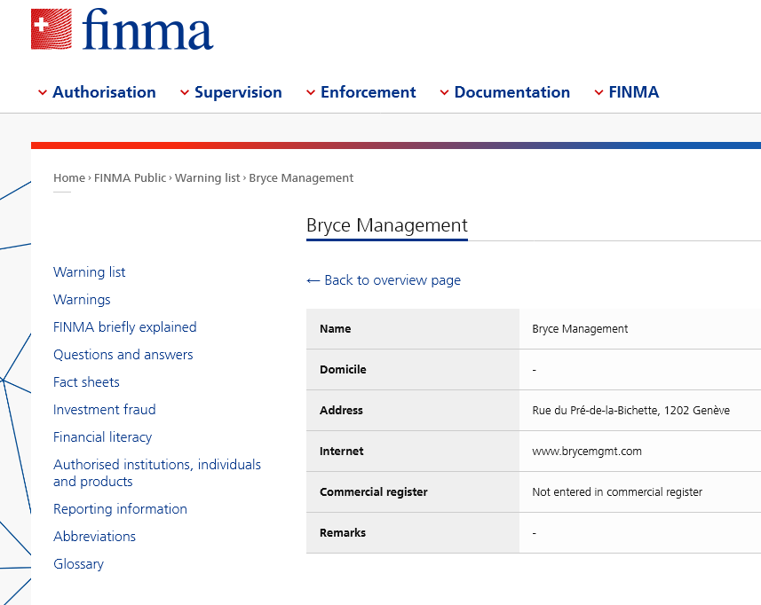Open the Supervision menu
The image size is (761, 605).
coord(238,92)
